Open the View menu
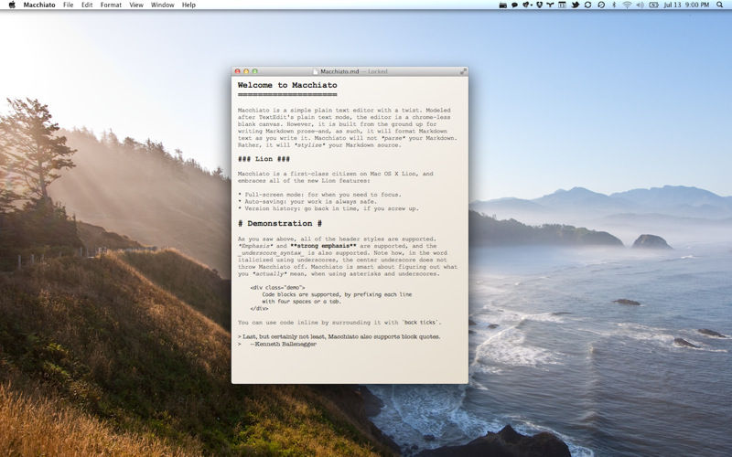The height and width of the screenshot is (457, 732). 135,5
